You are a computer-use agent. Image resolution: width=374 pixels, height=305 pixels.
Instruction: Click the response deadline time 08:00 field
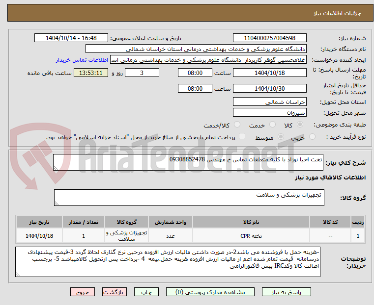pyautogui.click(x=195, y=73)
